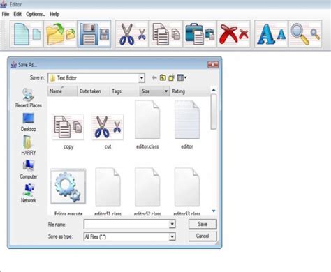Open the Options menu

tap(36, 14)
